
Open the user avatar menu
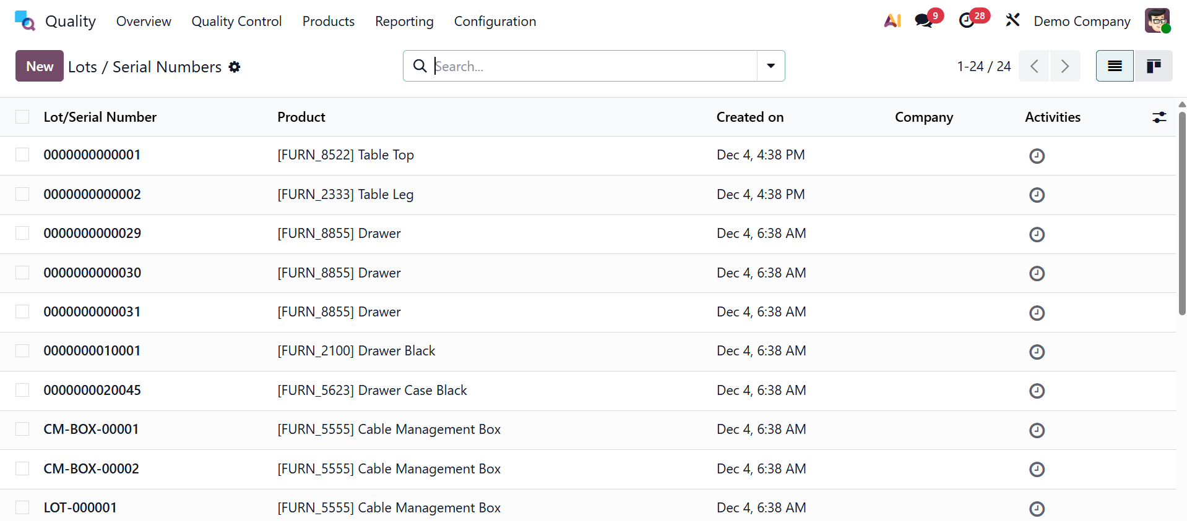(x=1157, y=21)
